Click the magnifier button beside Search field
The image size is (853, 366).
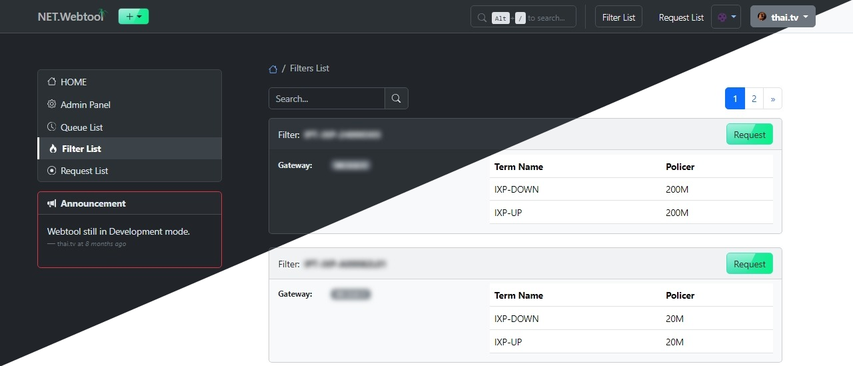397,99
